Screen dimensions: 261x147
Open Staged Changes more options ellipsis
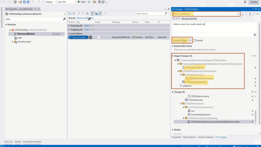tap(255, 56)
